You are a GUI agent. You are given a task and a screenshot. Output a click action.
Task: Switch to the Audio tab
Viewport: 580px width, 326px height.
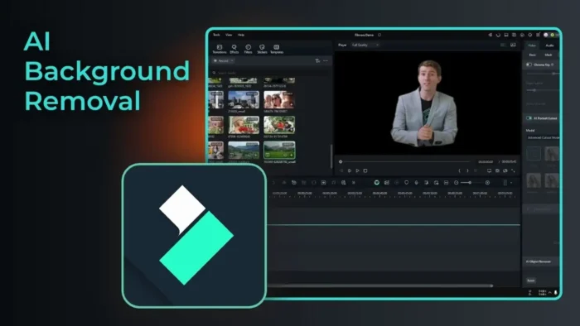[549, 46]
